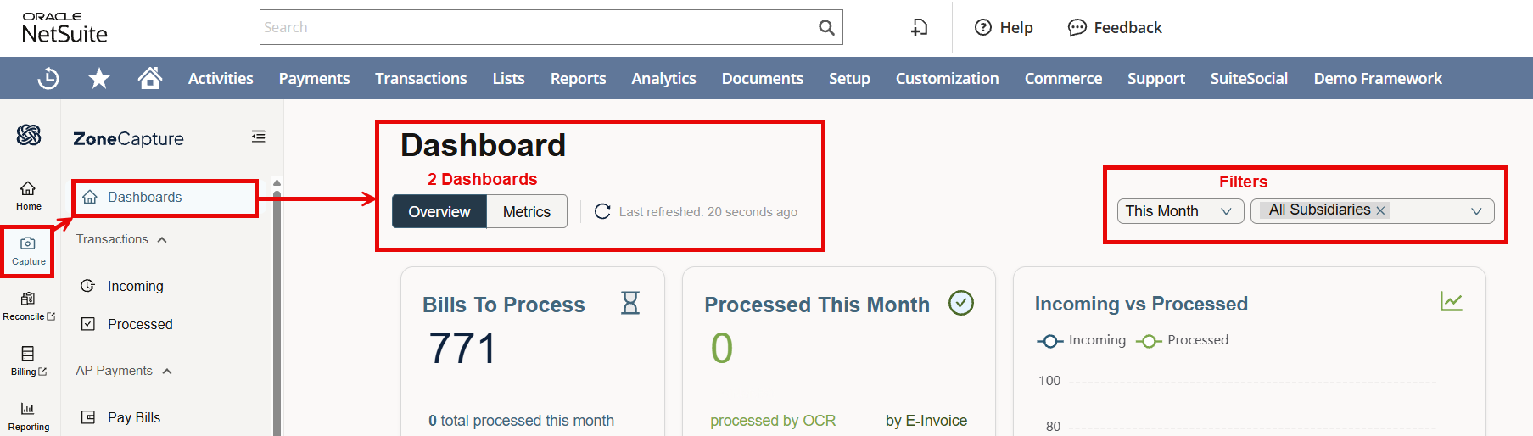Open Reporting in the left rail
Image resolution: width=1533 pixels, height=436 pixels.
(x=28, y=416)
